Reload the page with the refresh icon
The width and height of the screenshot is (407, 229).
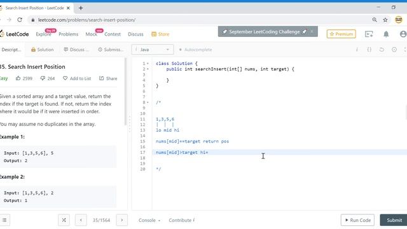(x=20, y=20)
